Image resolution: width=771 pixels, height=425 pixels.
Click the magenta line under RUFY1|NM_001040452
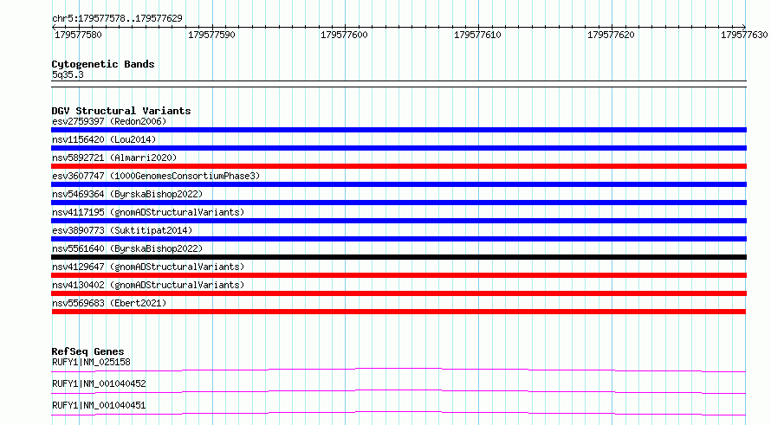[x=398, y=391]
